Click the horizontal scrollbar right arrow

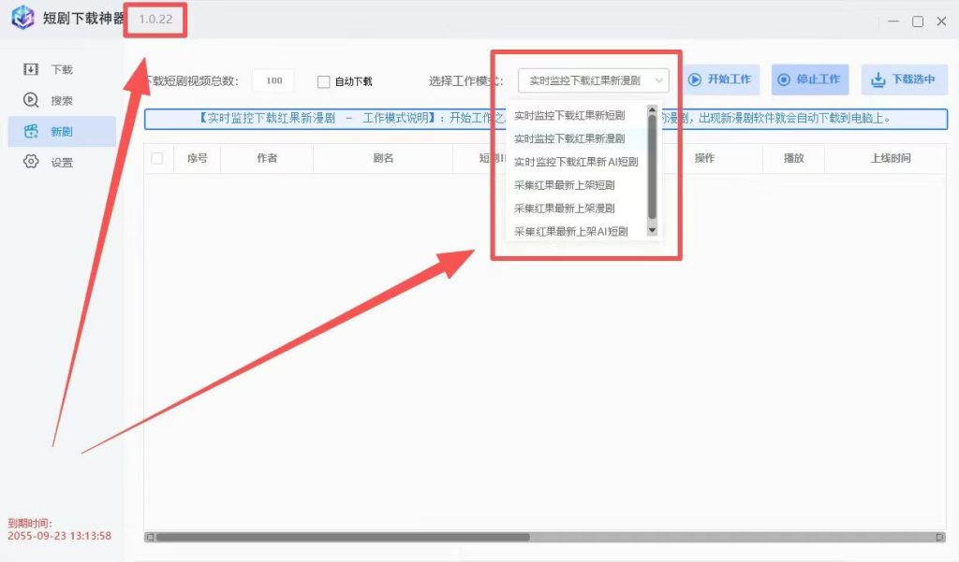[x=940, y=537]
